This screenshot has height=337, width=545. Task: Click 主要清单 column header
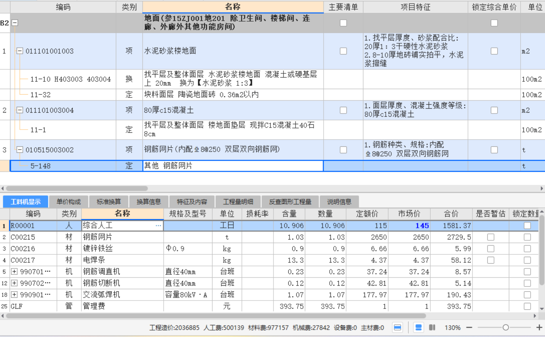pyautogui.click(x=343, y=7)
